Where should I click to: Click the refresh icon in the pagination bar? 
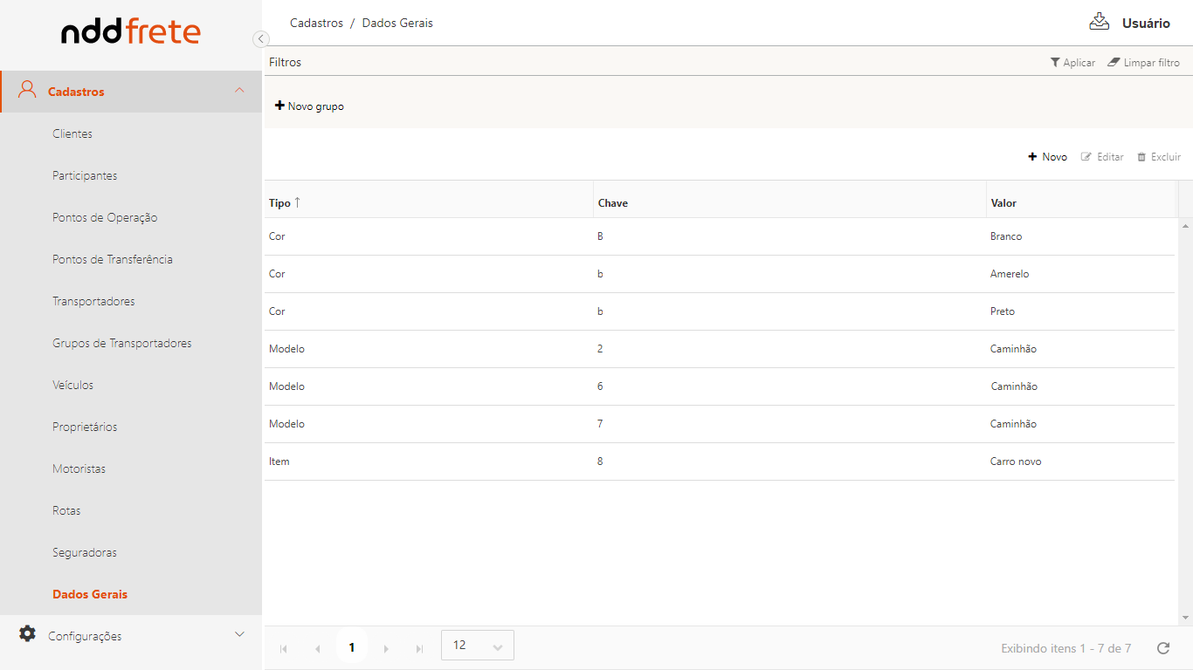[1162, 648]
